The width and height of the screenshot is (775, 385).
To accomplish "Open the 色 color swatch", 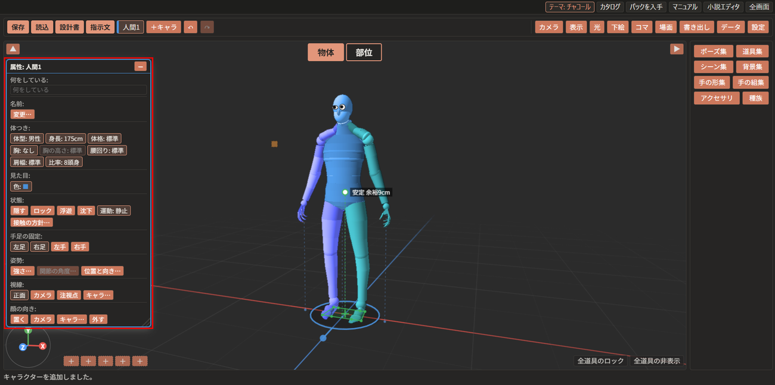I will (x=21, y=186).
